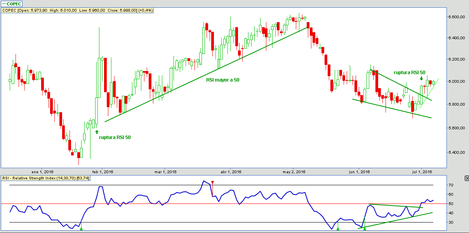
Task: Click the green up-arrow annotation under February candles
Action: point(97,132)
